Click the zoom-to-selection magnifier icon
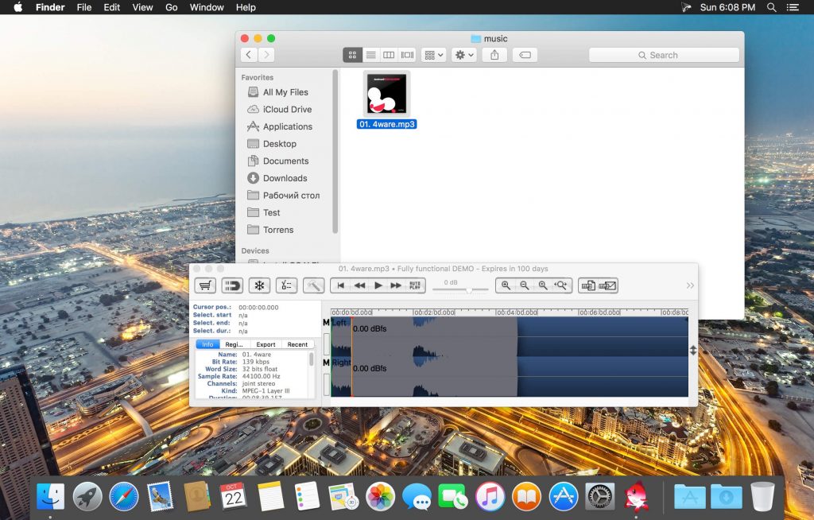 coord(563,285)
